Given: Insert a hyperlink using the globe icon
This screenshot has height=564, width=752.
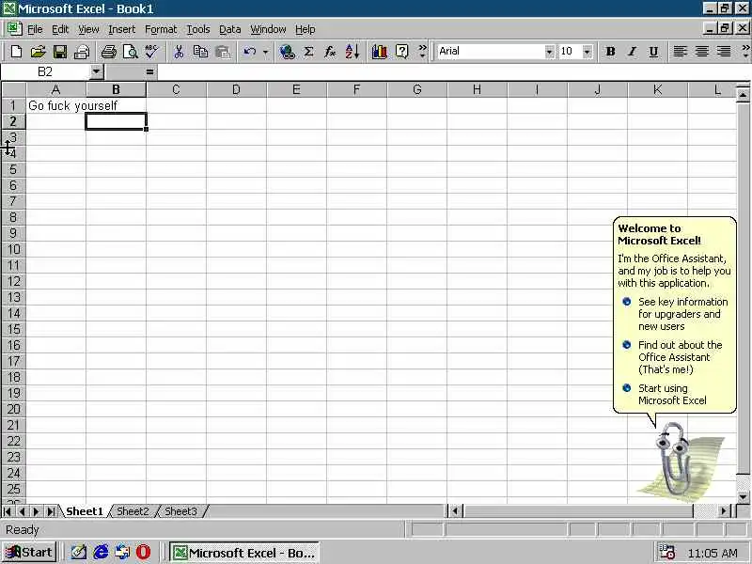Looking at the screenshot, I should pyautogui.click(x=288, y=52).
